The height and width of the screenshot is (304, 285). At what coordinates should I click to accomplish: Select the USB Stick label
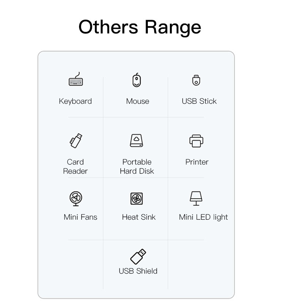click(199, 101)
